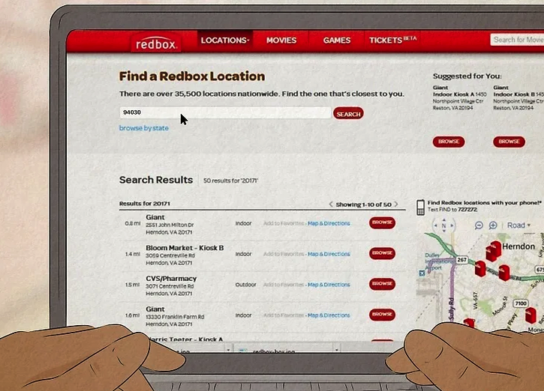
Task: Click BROWSE for CVS/Pharmacy
Action: (382, 284)
